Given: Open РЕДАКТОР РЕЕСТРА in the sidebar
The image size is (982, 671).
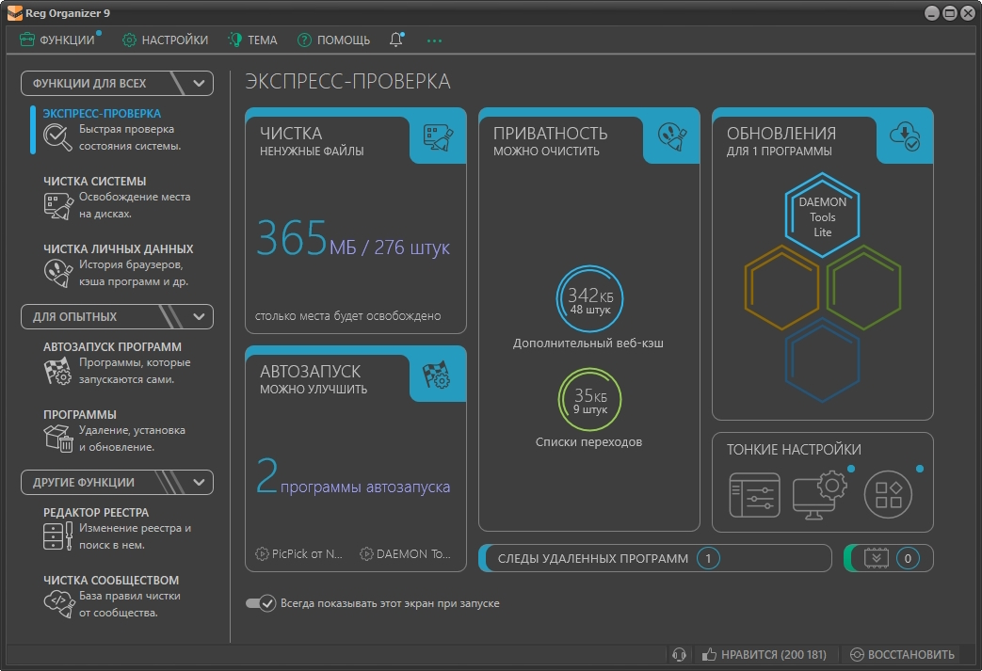Looking at the screenshot, I should (95, 513).
